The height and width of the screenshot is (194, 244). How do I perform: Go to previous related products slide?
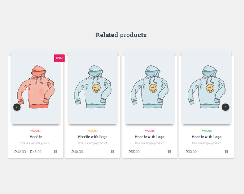pos(17,107)
